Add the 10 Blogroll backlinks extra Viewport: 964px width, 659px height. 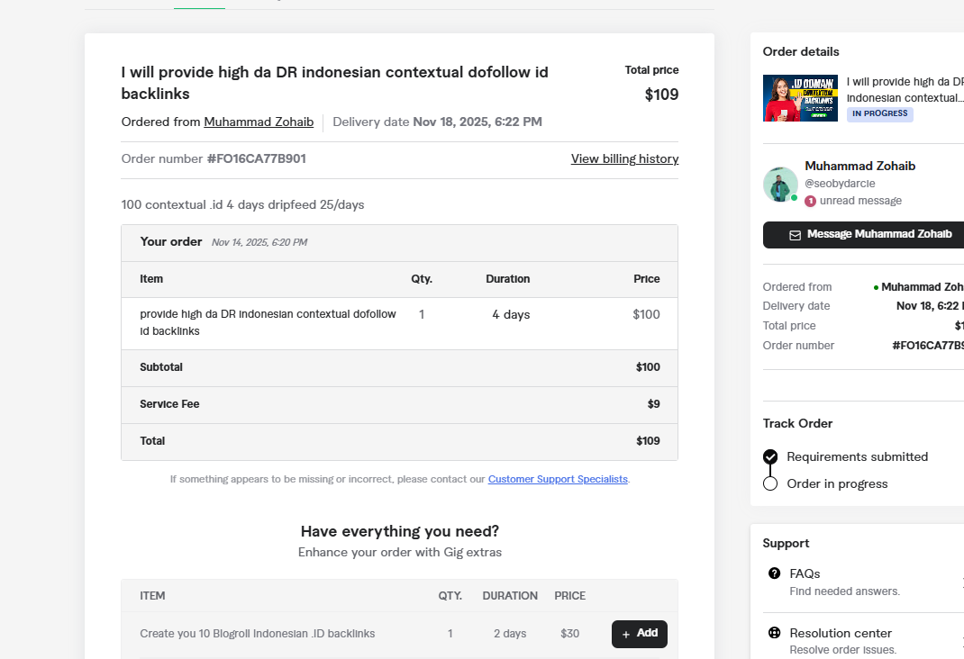click(640, 634)
